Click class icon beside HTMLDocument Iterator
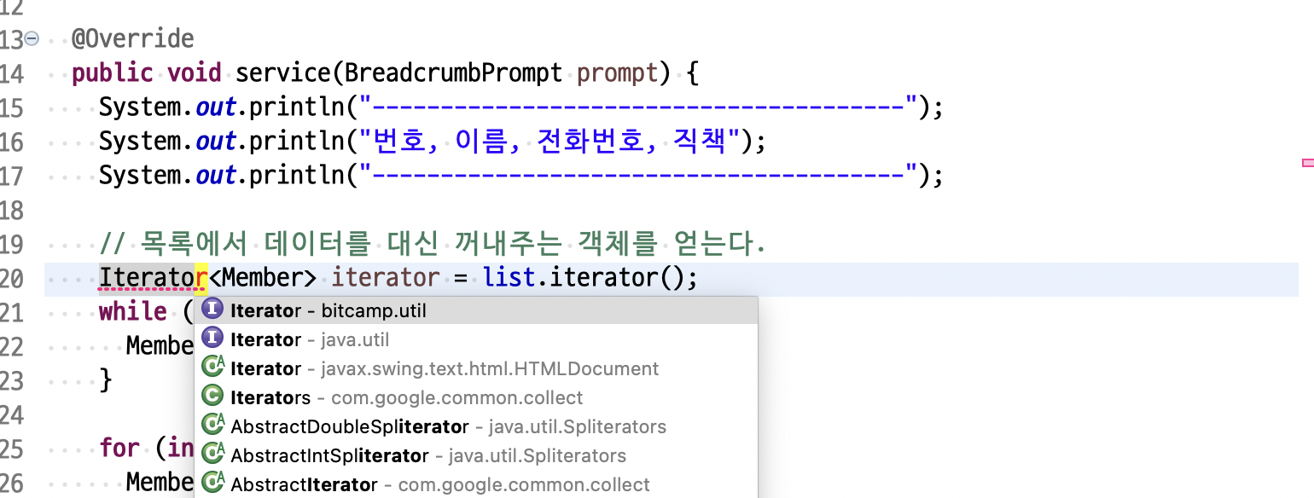Image resolution: width=1314 pixels, height=498 pixels. coord(212,368)
